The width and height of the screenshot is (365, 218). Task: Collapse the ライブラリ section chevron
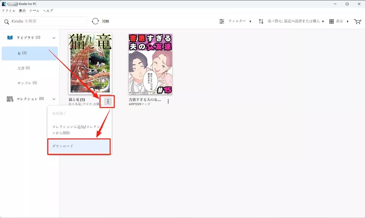coord(54,38)
